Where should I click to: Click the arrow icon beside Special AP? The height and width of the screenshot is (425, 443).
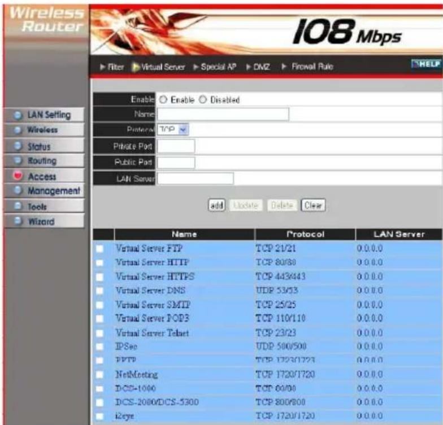tap(196, 67)
